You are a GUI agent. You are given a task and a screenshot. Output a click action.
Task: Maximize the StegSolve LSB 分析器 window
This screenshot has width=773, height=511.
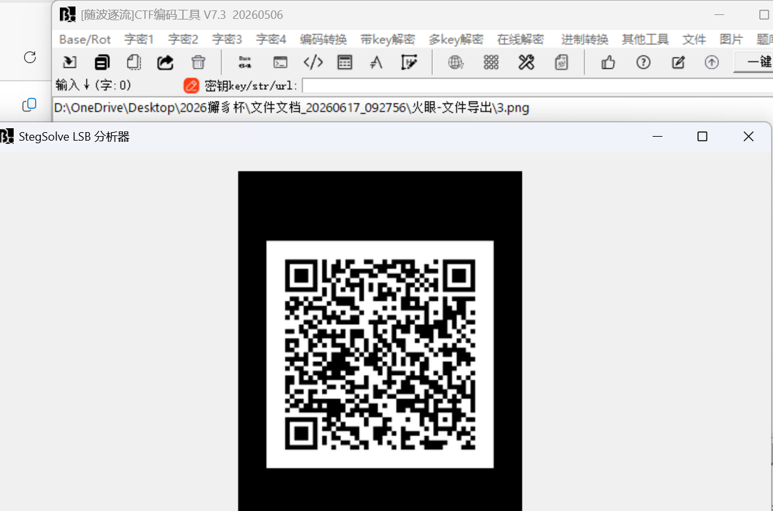(703, 137)
